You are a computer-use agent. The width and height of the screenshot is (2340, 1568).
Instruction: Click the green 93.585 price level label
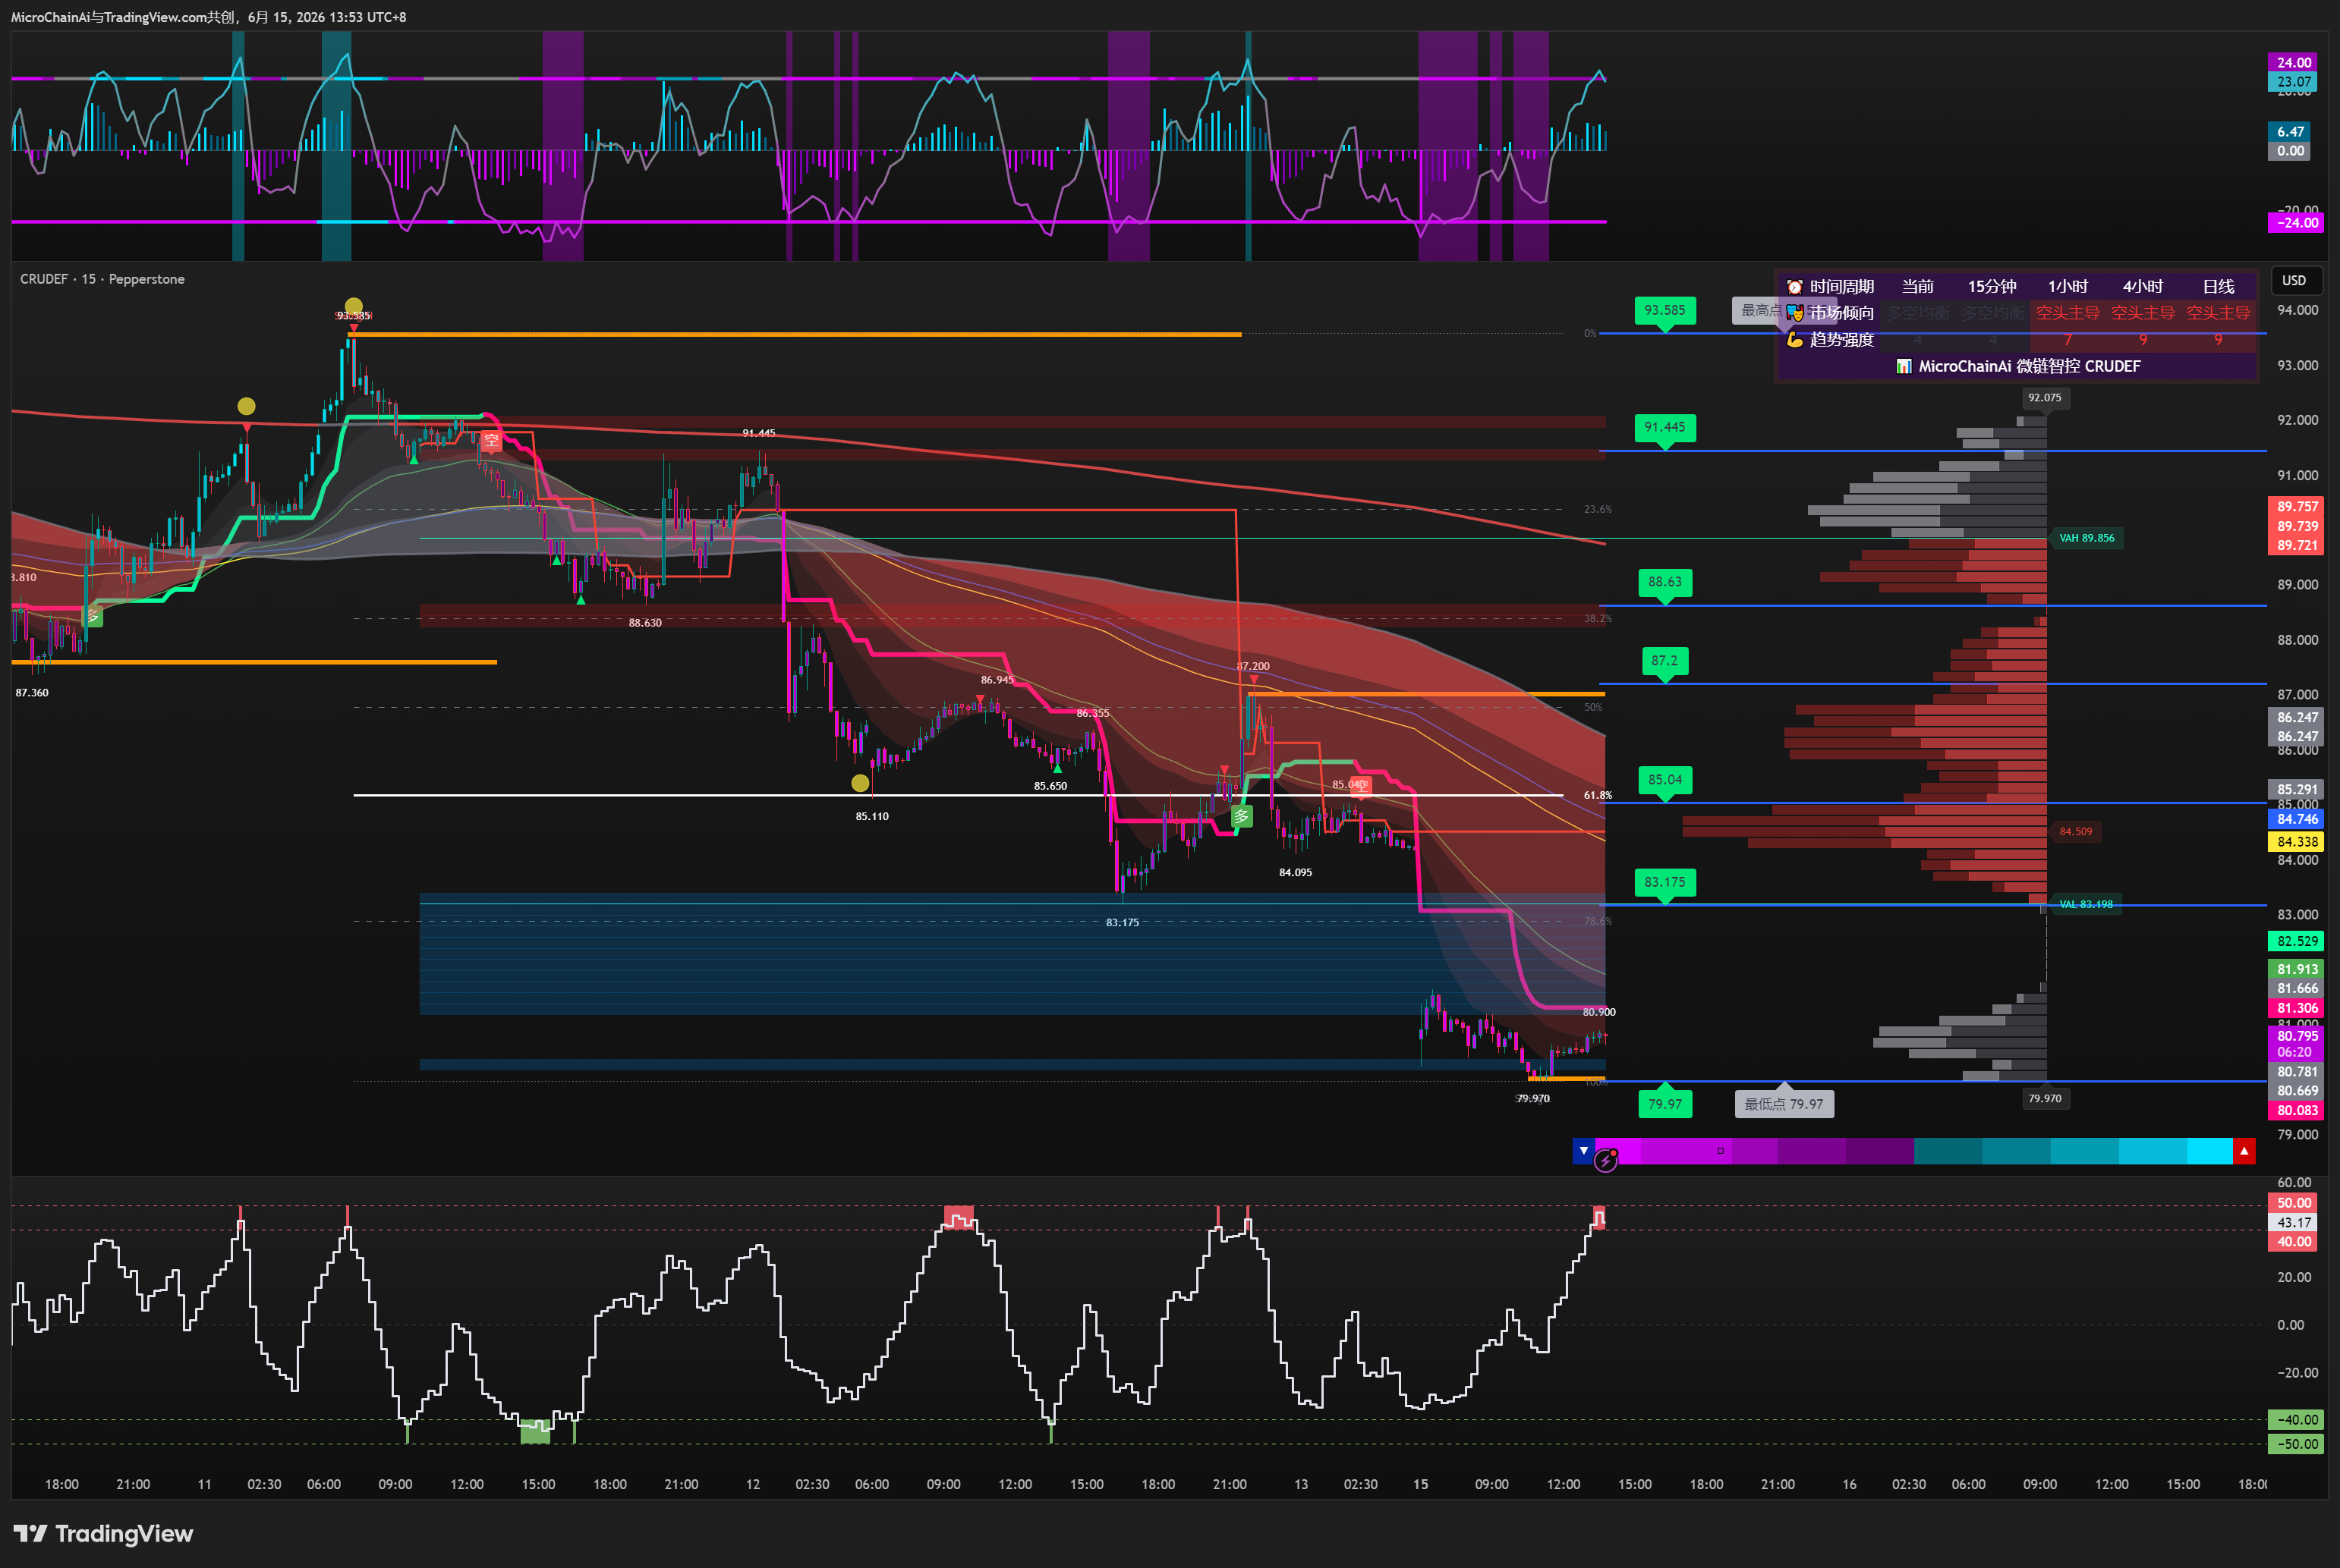tap(1664, 311)
